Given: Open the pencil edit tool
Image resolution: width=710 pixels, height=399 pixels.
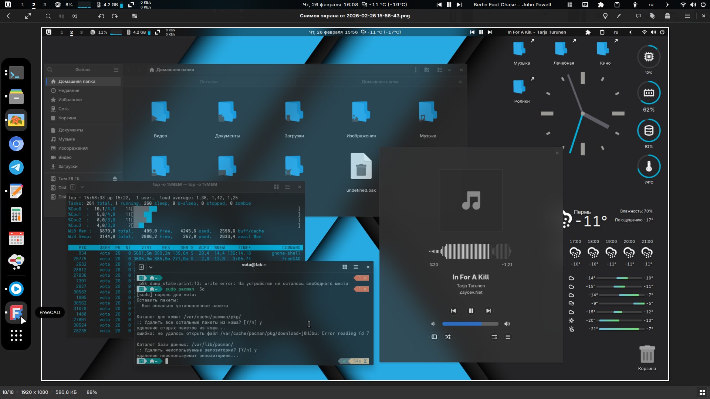Looking at the screenshot, I should click(619, 16).
